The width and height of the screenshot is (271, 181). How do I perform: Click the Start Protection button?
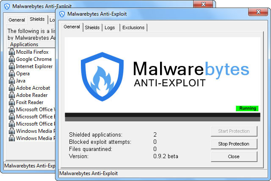[234, 131]
